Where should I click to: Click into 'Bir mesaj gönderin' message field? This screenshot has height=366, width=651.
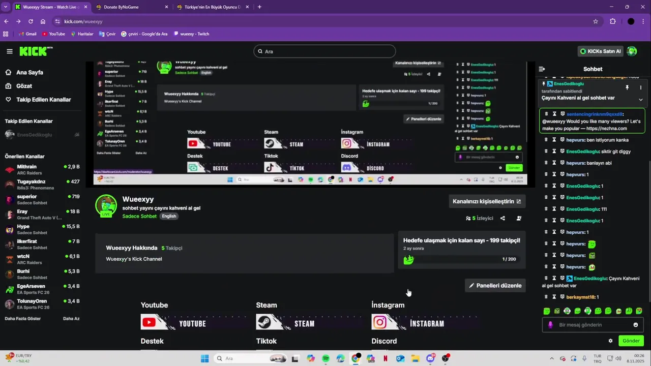(x=593, y=325)
